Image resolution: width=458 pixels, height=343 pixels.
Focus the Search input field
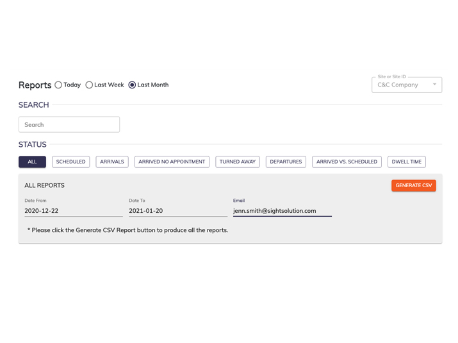[69, 124]
